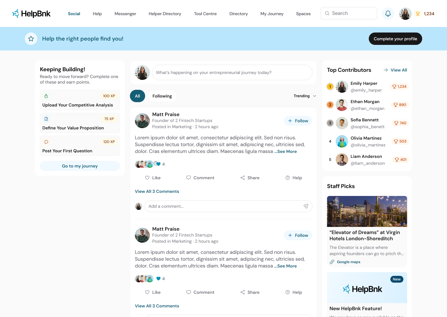Like the first Matt Praise post
447x317 pixels.
tap(153, 178)
